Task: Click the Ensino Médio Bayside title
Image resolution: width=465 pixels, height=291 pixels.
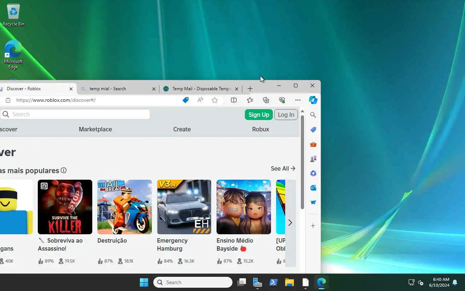Action: click(x=235, y=244)
